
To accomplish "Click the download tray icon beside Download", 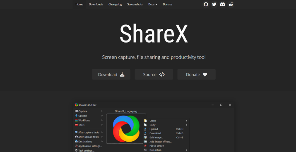I will 122,75.
